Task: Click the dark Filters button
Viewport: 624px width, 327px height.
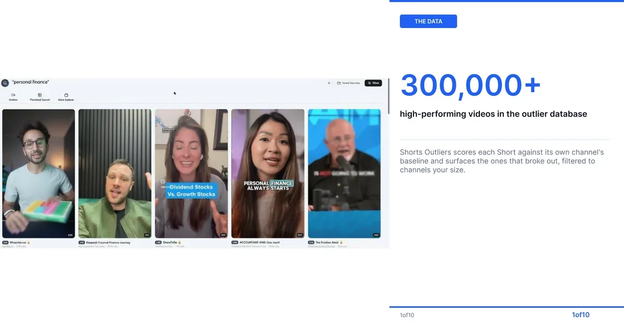Action: [x=373, y=83]
